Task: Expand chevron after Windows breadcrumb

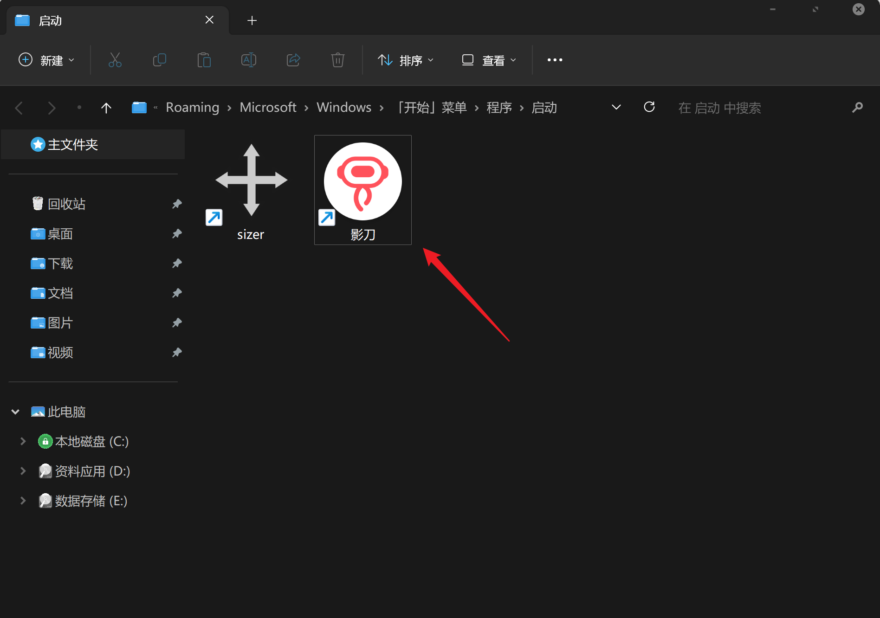Action: [x=382, y=108]
